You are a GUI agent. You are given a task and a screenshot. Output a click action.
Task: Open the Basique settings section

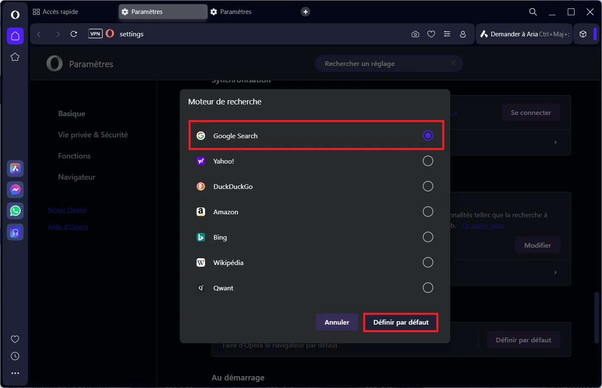click(x=71, y=114)
